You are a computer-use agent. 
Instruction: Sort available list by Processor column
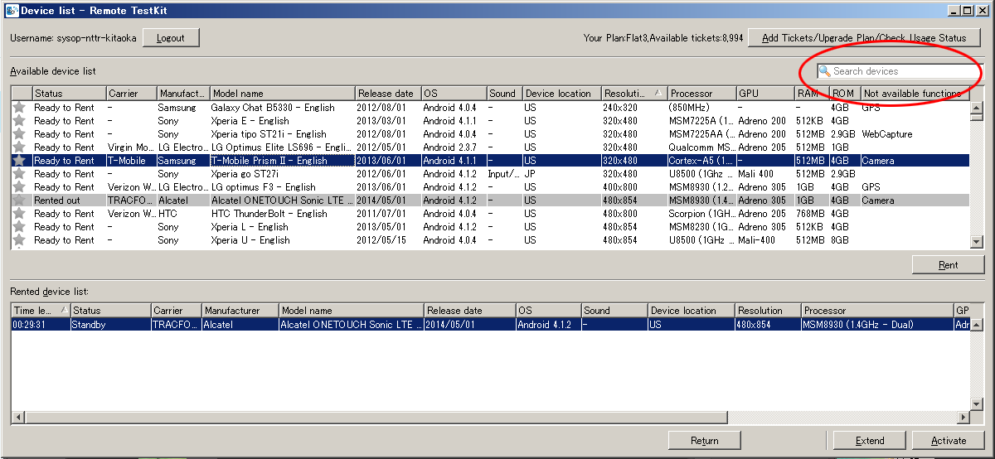tap(702, 94)
